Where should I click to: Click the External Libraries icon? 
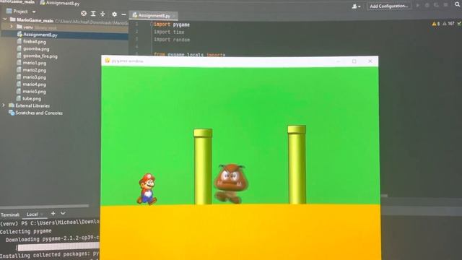(12, 105)
